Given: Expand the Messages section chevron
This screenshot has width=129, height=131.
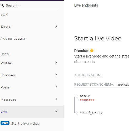Looking at the screenshot, I should (56, 99).
